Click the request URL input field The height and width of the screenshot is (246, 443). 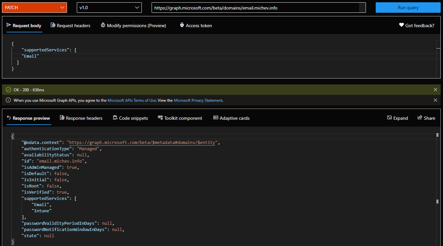[255, 8]
